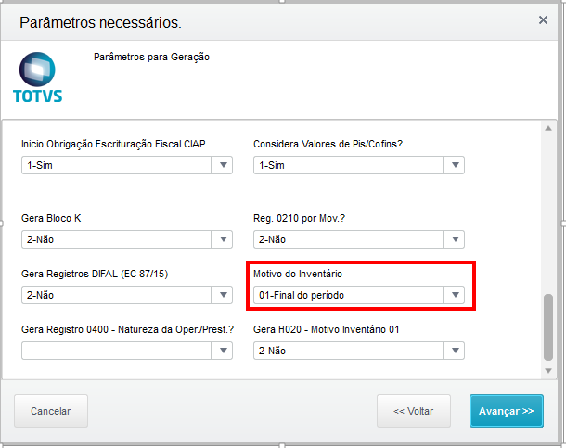566x448 pixels.
Task: Open Considera Valores de Pis/Cofins dropdown arrow
Action: [x=455, y=165]
